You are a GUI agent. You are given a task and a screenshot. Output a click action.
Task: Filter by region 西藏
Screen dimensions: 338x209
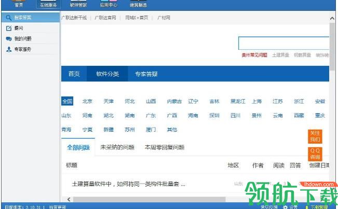tap(299, 115)
